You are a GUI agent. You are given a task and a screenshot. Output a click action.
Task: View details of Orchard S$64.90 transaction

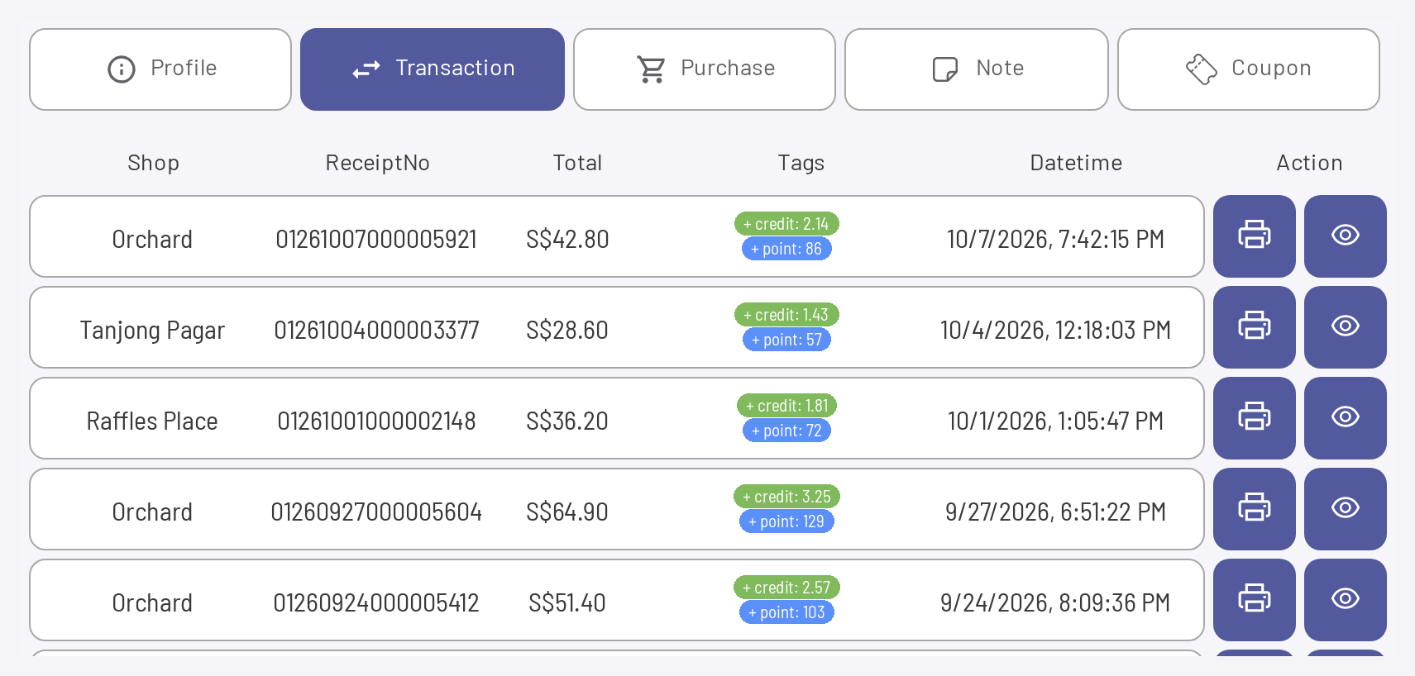click(1345, 509)
